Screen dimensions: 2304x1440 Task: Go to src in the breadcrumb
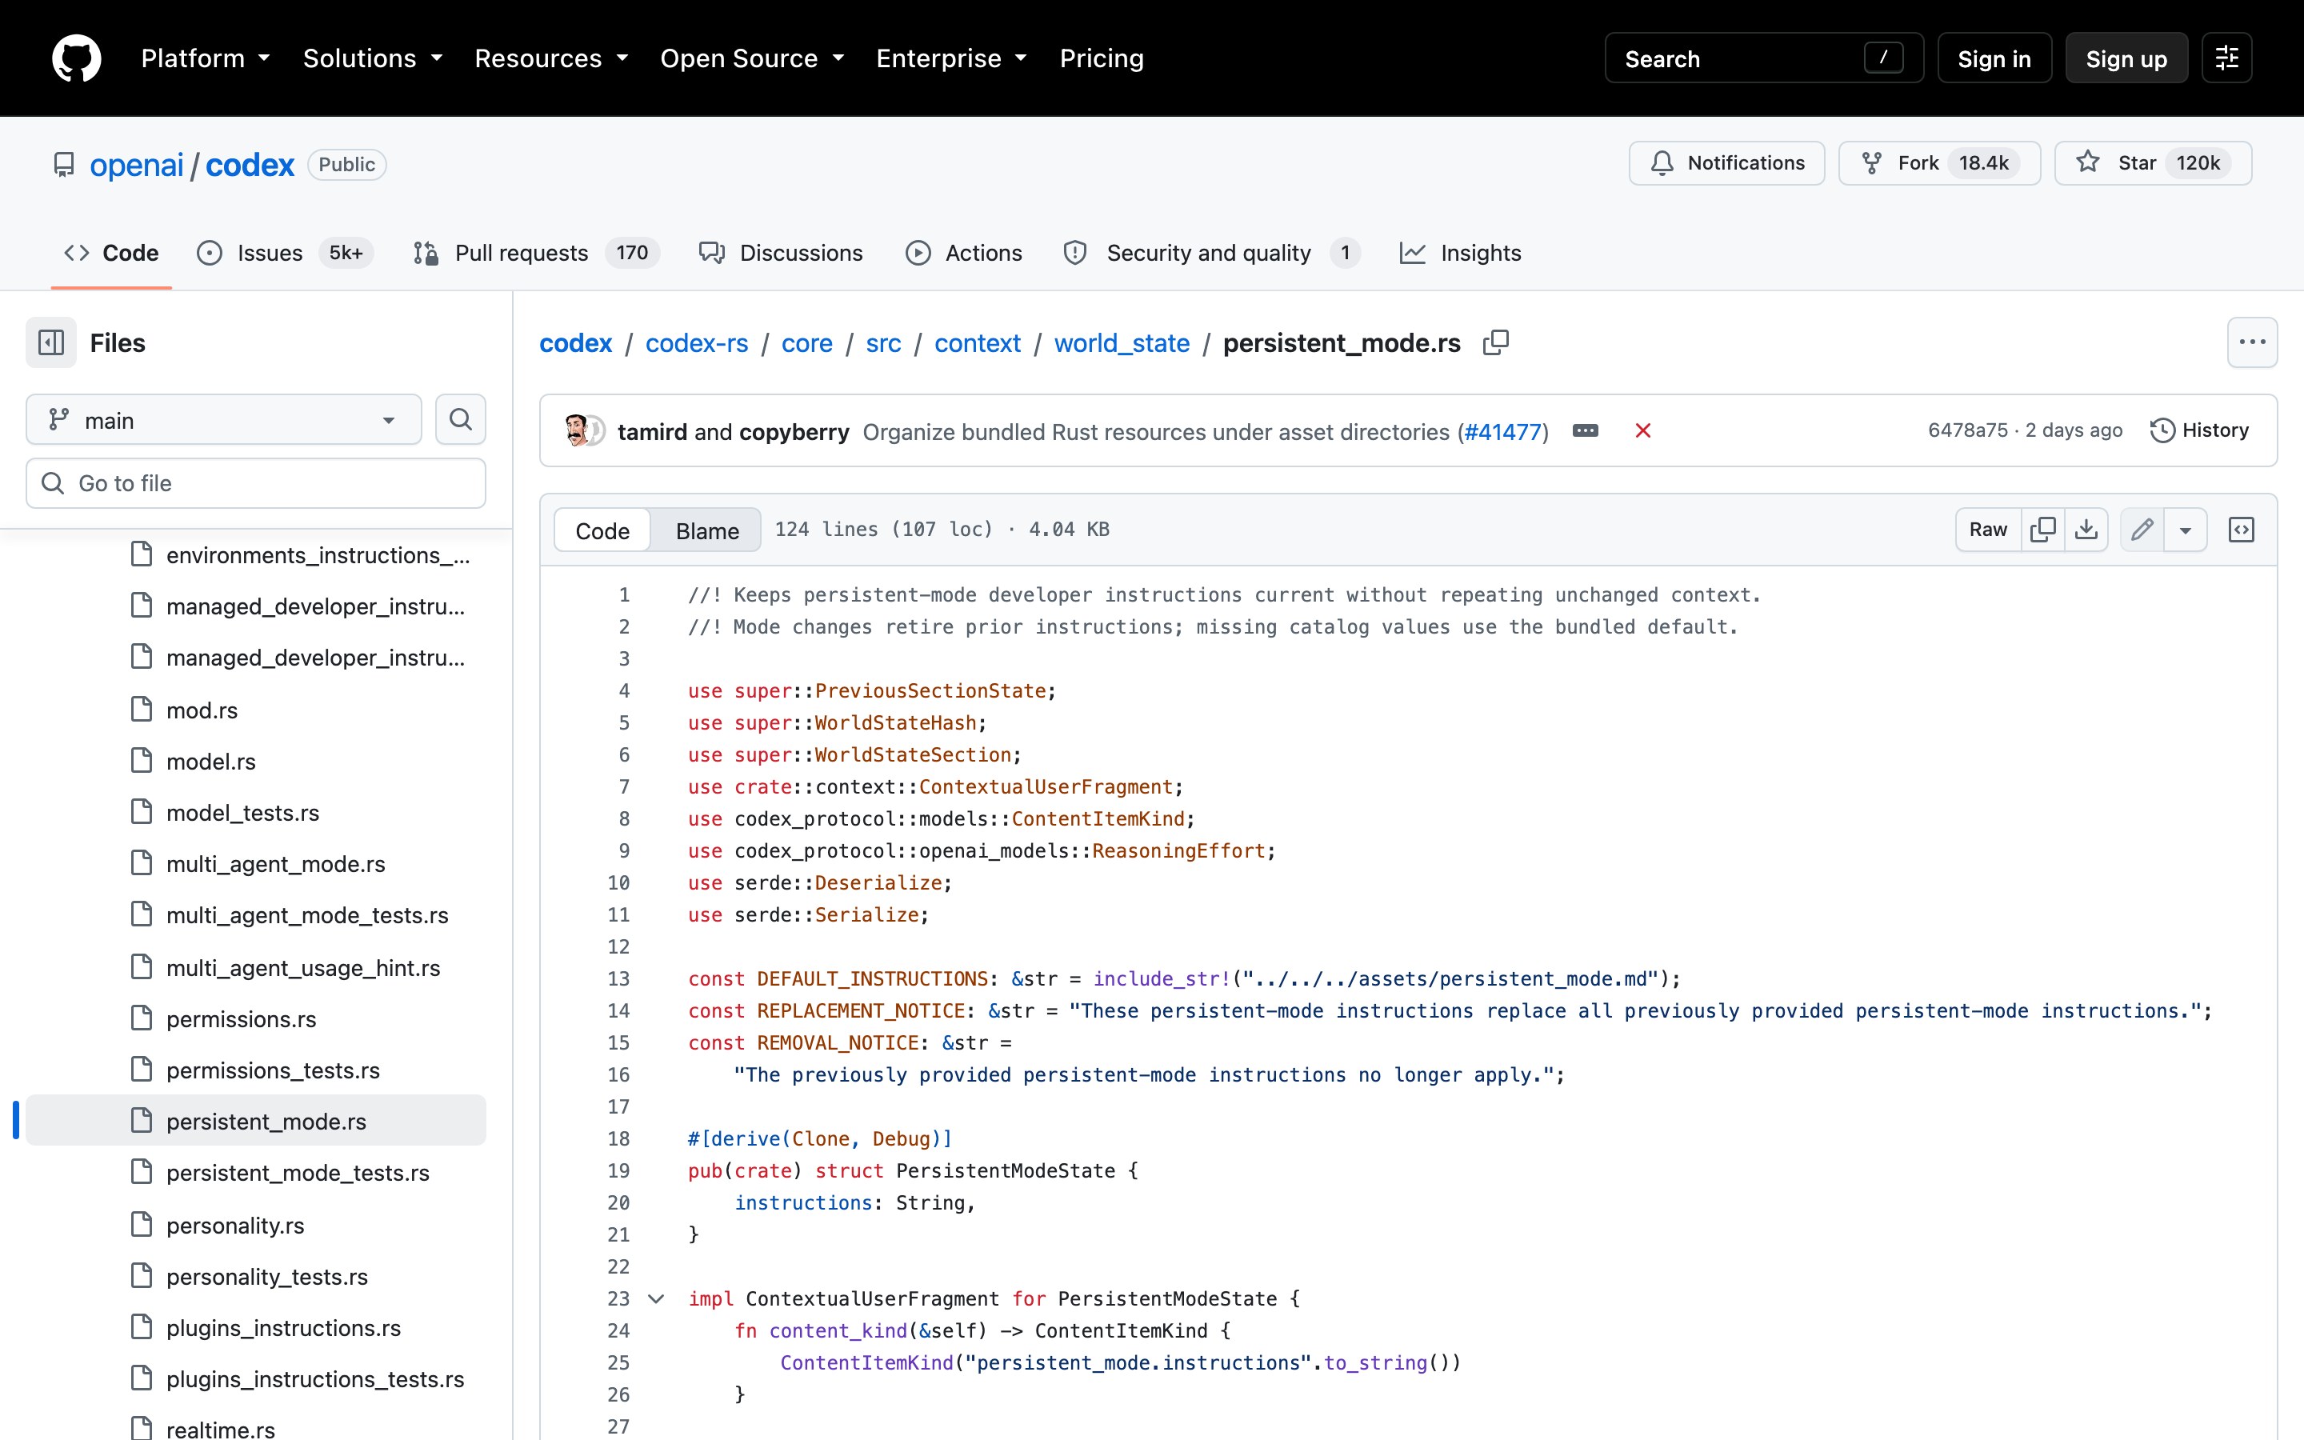tap(882, 343)
